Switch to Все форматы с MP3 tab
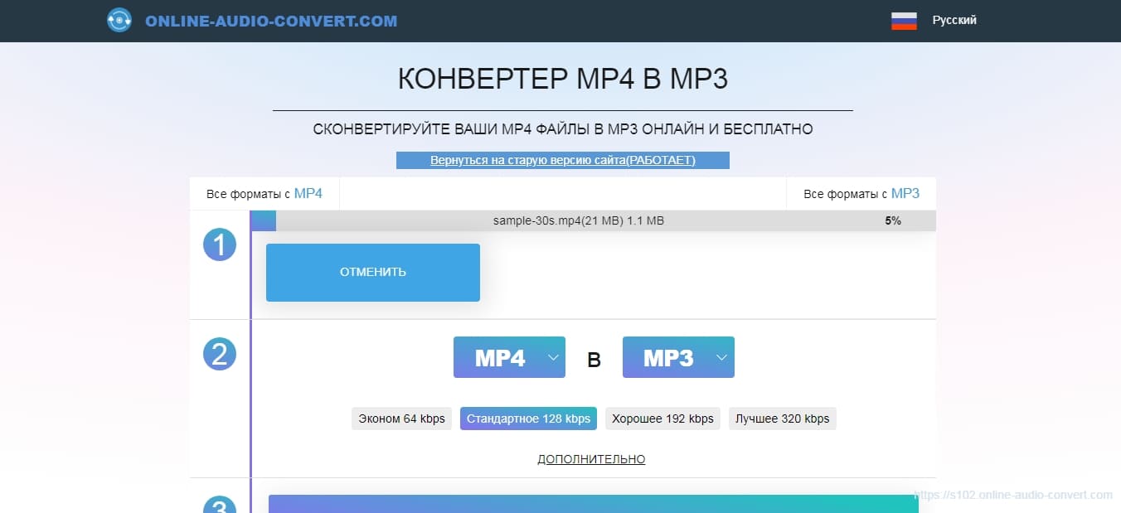Viewport: 1121px width, 513px height. click(861, 193)
